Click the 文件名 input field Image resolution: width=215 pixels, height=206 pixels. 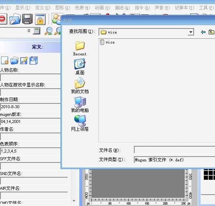[174, 150]
